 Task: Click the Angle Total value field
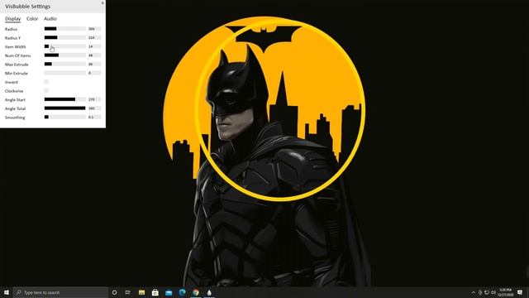94,108
